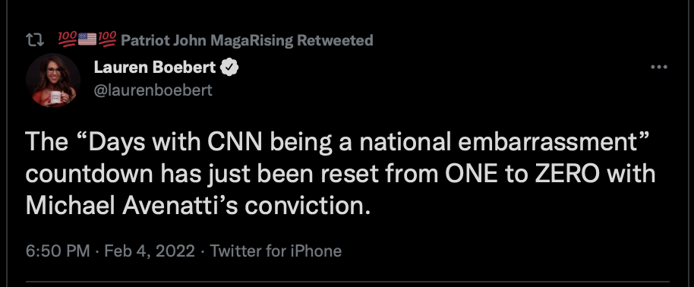Click the Feb 4, 2022 date

tap(150, 251)
